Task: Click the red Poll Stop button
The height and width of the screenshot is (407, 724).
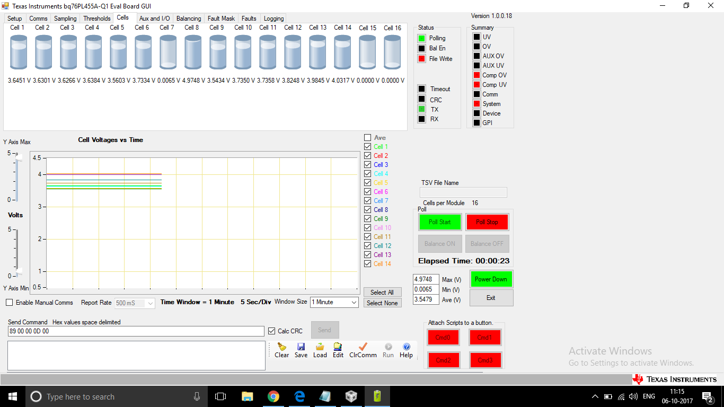Action: pos(487,222)
